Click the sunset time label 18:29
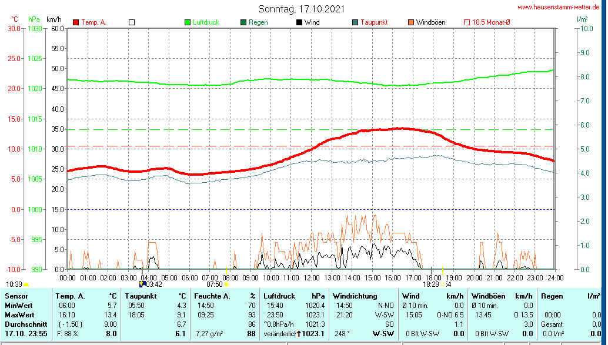The width and height of the screenshot is (608, 345). click(431, 284)
